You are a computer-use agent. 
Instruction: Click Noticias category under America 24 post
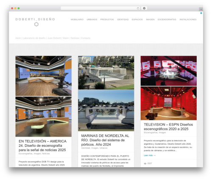tap(46, 154)
